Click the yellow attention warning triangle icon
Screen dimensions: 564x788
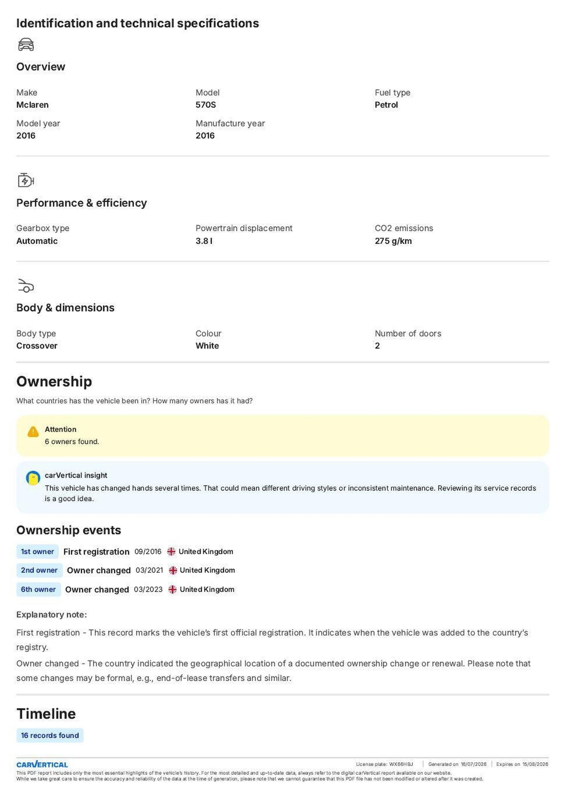pos(33,432)
